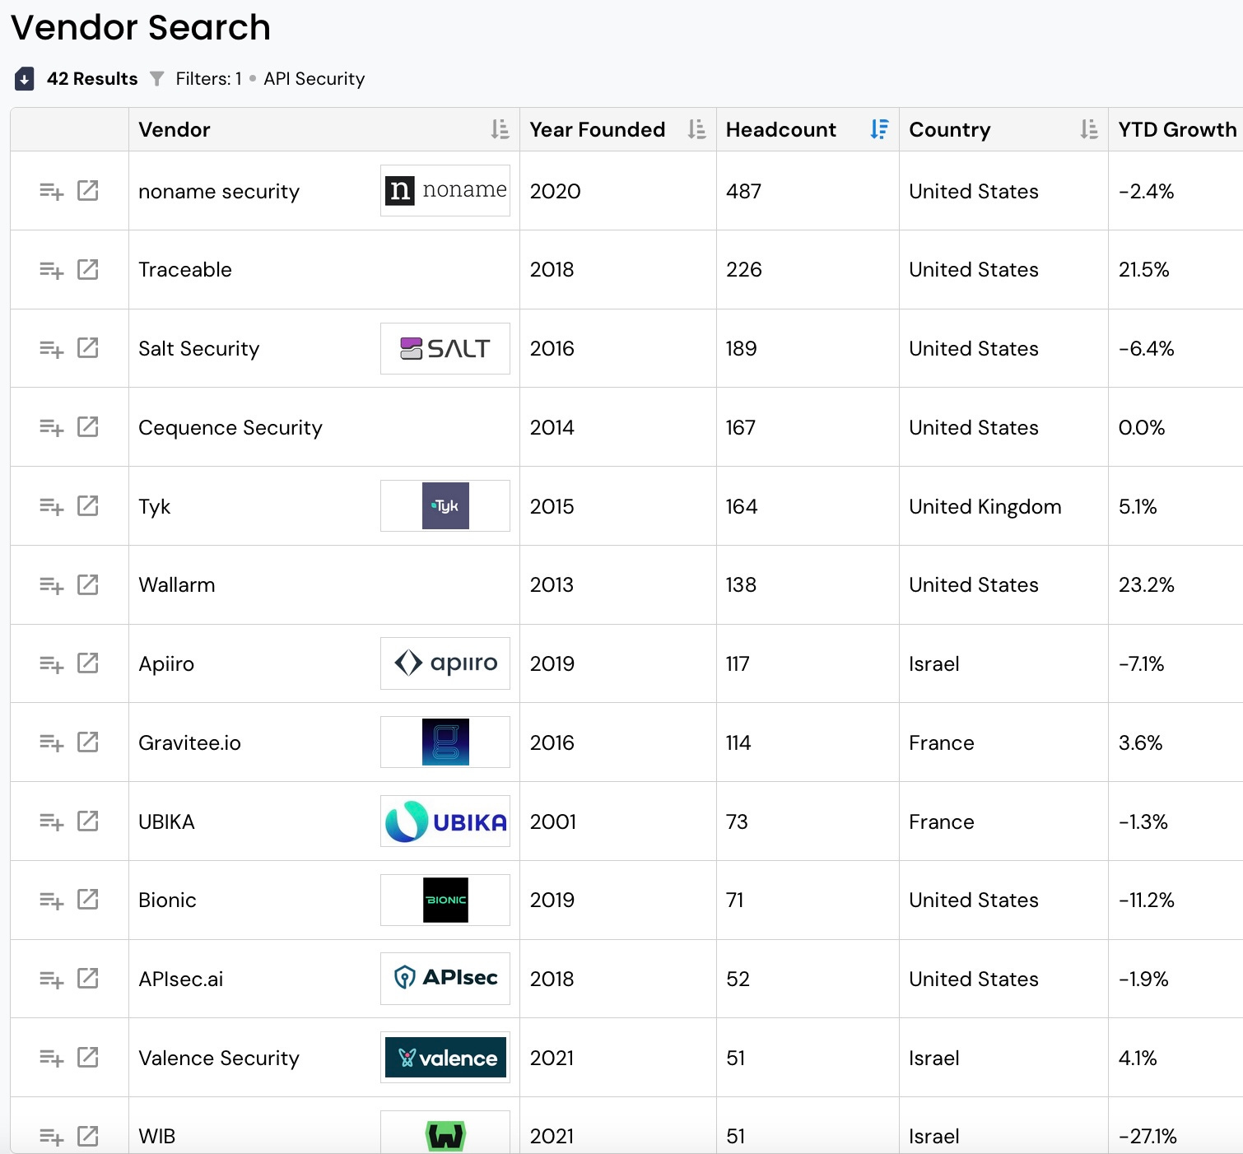Open Tyk external link icon
Image resolution: width=1243 pixels, height=1154 pixels.
pos(87,506)
